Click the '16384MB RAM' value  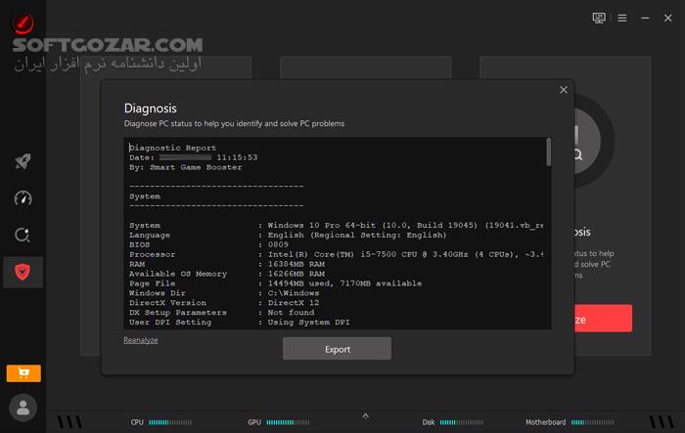(297, 264)
